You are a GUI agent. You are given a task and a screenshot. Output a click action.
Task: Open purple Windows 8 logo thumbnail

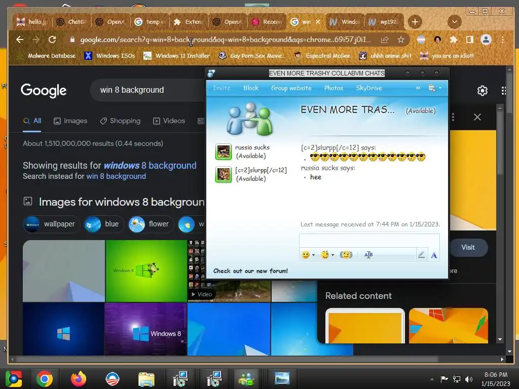[x=145, y=329]
